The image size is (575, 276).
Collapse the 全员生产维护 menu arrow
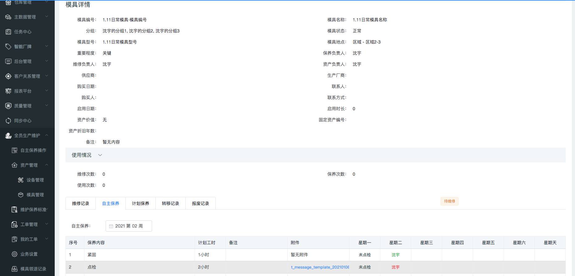47,135
